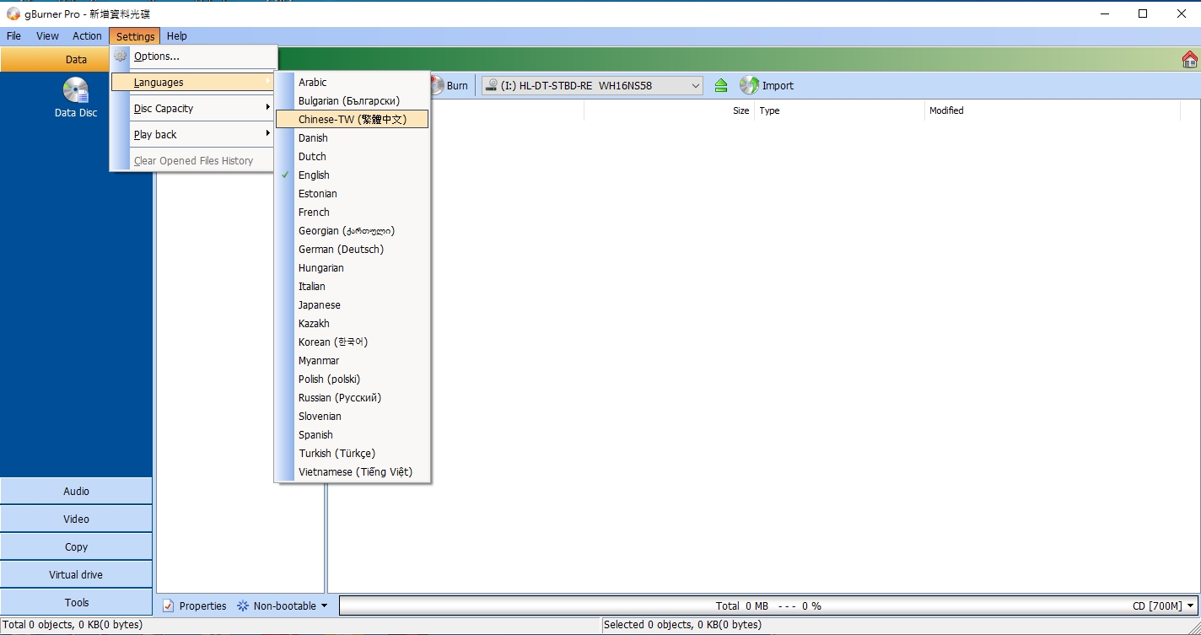Switch language to Chinese-TW

pos(352,120)
